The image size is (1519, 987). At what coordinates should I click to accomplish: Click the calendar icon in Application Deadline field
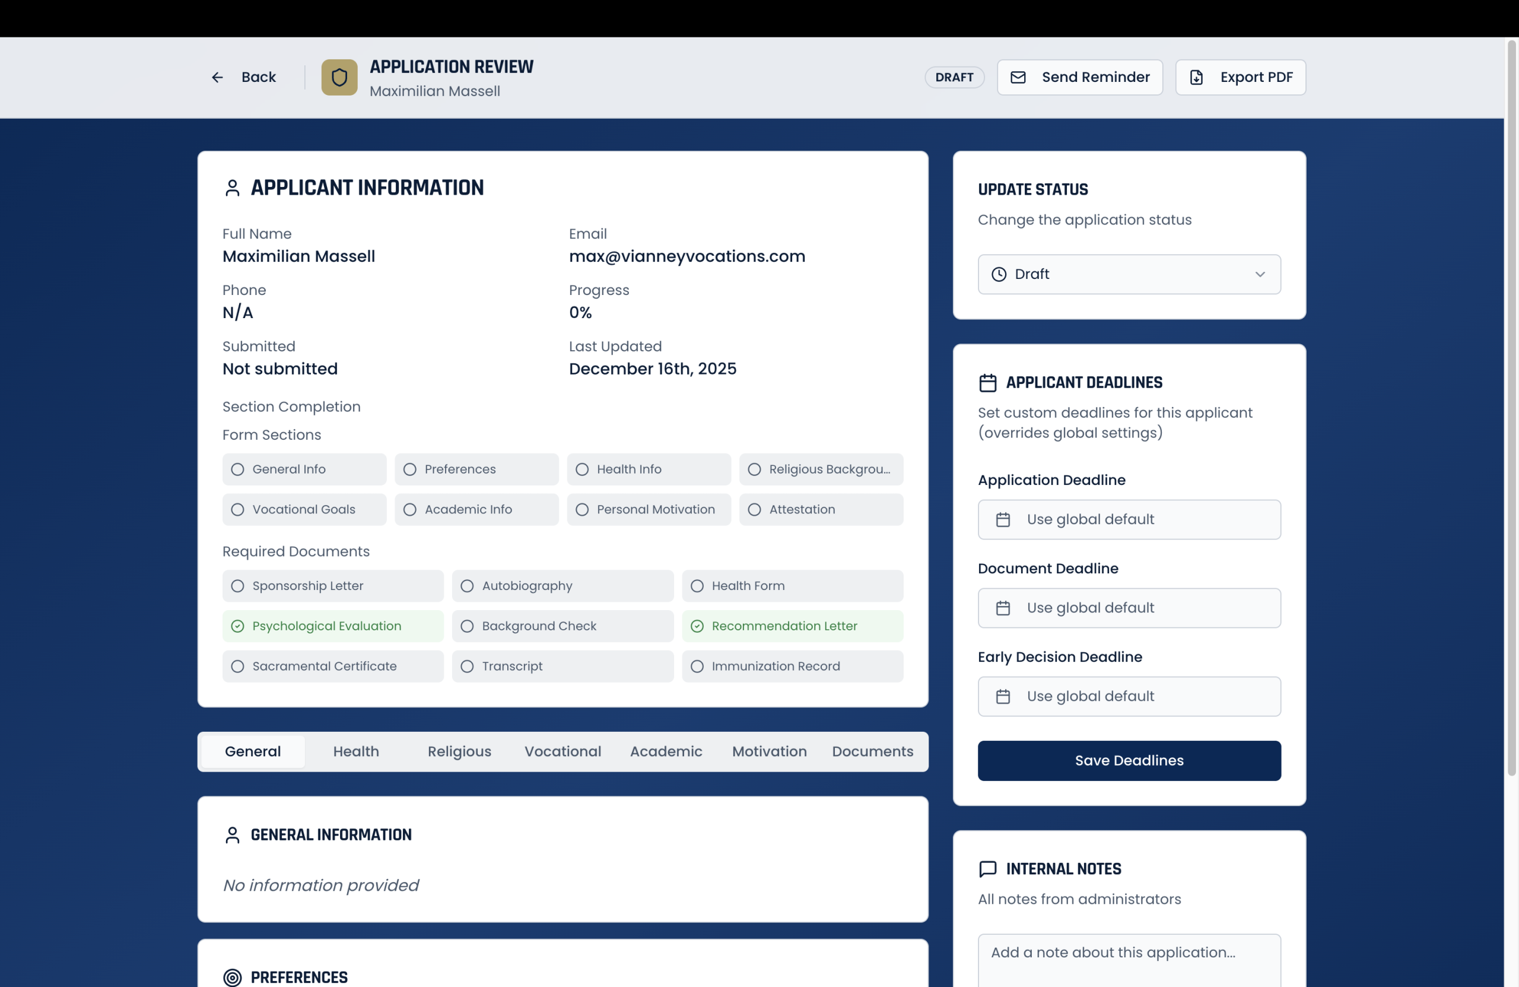(x=1003, y=520)
